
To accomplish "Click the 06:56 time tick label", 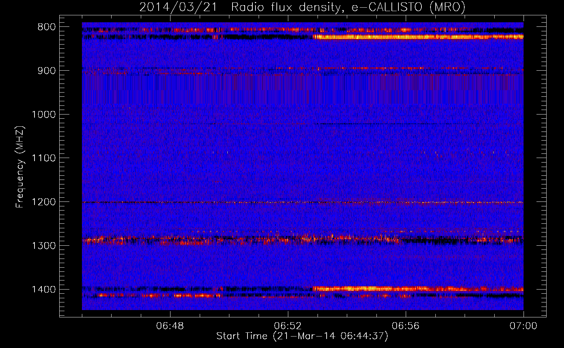I will 406,326.
